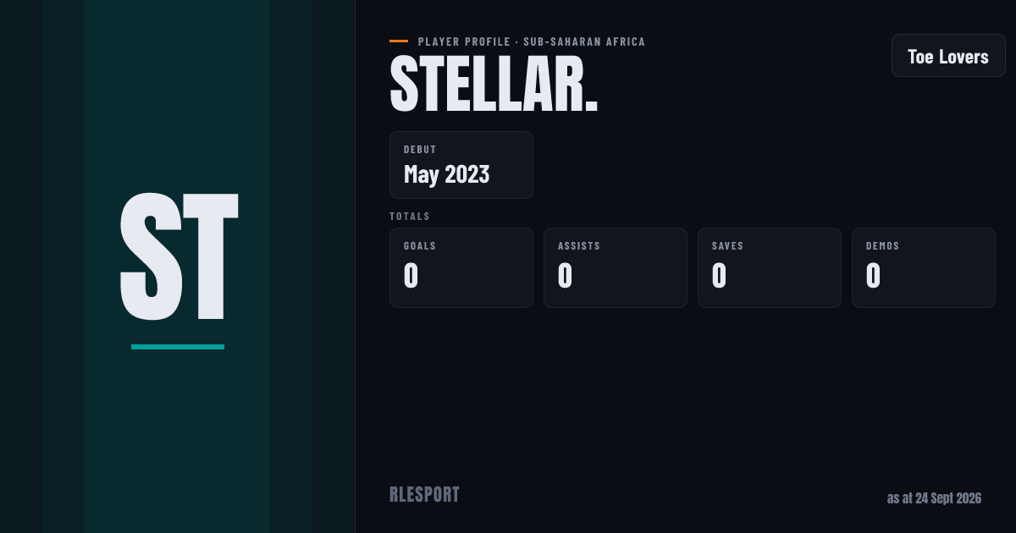Click the as at 24 Sept 2026 date
This screenshot has width=1016, height=533.
click(x=934, y=498)
